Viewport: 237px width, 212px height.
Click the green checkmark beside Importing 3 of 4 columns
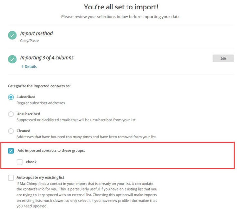tap(12, 59)
